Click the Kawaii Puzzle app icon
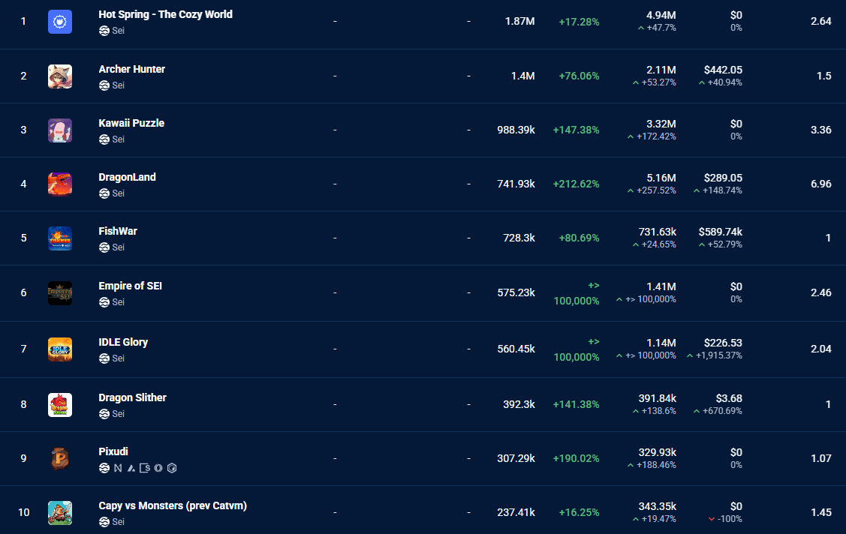Image resolution: width=846 pixels, height=534 pixels. 60,130
